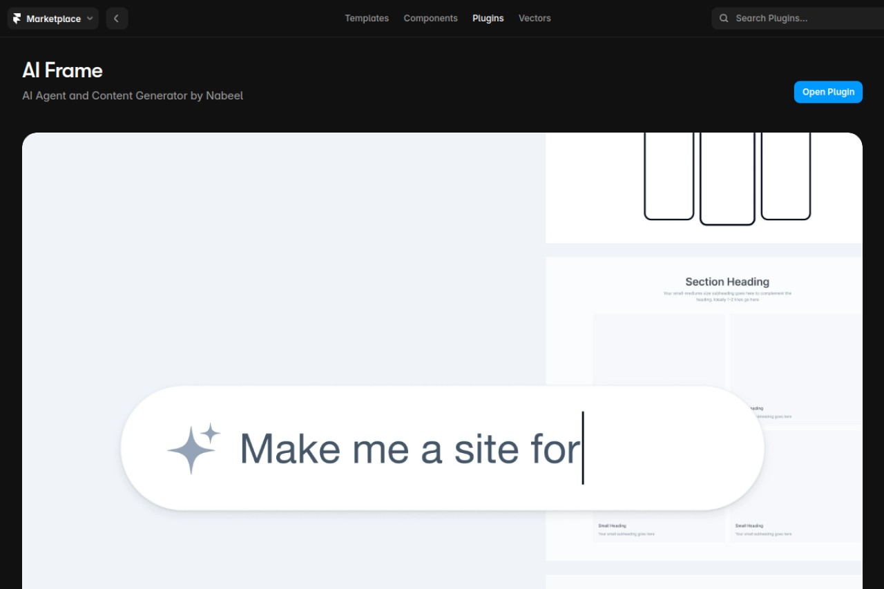Click the author line mentioning Nabeel
The image size is (884, 589).
[x=133, y=96]
